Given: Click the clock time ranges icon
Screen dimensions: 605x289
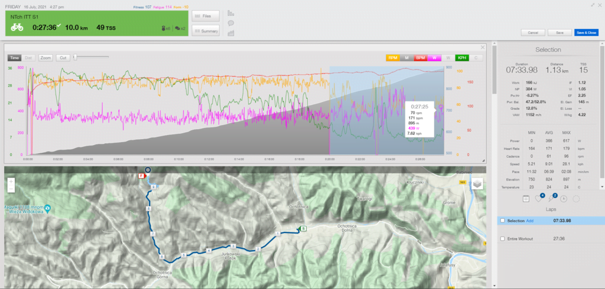Looking at the screenshot, I should tap(563, 199).
